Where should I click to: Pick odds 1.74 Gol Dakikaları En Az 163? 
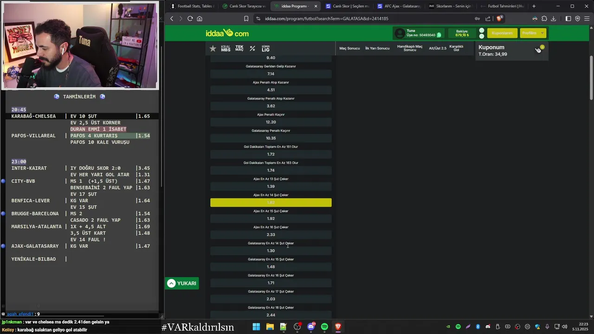pos(271,170)
